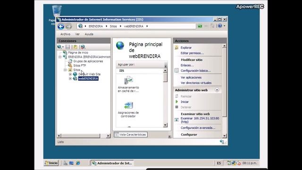Open Almacenamiento en caché feature icon
Viewport: 302px width, 170px height.
tap(128, 80)
